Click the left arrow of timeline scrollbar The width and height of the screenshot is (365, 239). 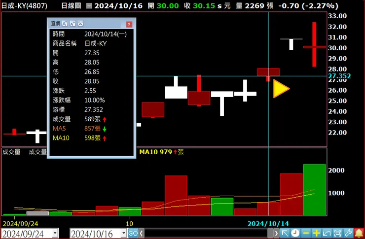(x=141, y=233)
